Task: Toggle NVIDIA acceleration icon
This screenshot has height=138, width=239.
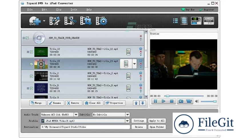Action: point(196,21)
